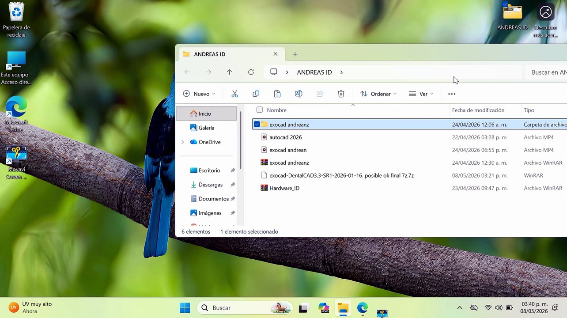Open the three-dot more options menu
Image resolution: width=567 pixels, height=318 pixels.
pyautogui.click(x=452, y=94)
